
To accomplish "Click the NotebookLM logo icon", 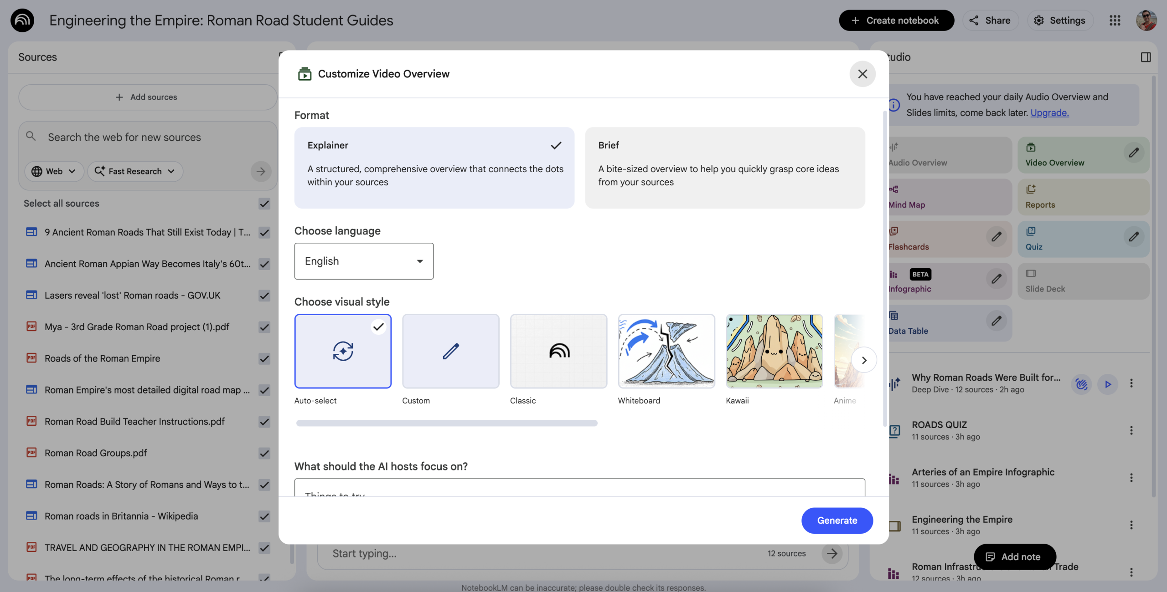I will pos(22,20).
